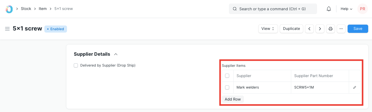Viewport: 372px width, 112px height.
Task: Navigate to Stock breadcrumb
Action: click(26, 9)
